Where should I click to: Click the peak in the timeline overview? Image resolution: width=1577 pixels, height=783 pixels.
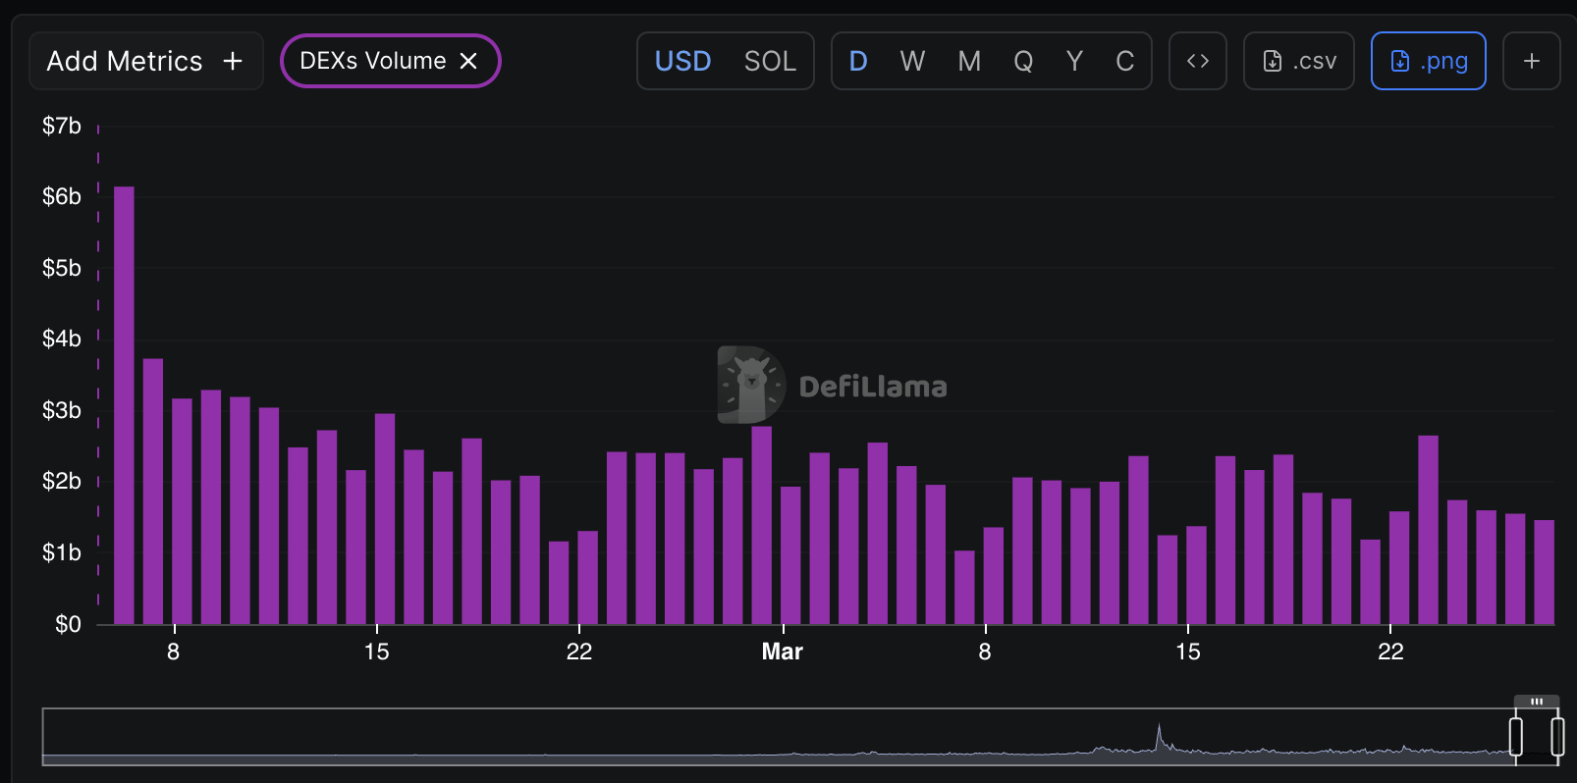1159,734
